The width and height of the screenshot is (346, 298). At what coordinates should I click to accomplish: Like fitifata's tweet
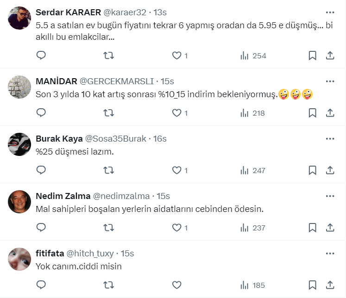click(x=176, y=285)
